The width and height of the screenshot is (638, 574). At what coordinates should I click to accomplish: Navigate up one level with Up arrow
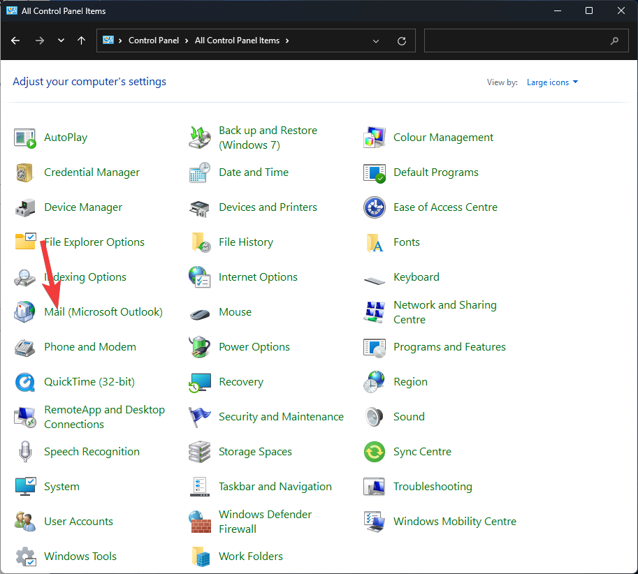pos(82,41)
